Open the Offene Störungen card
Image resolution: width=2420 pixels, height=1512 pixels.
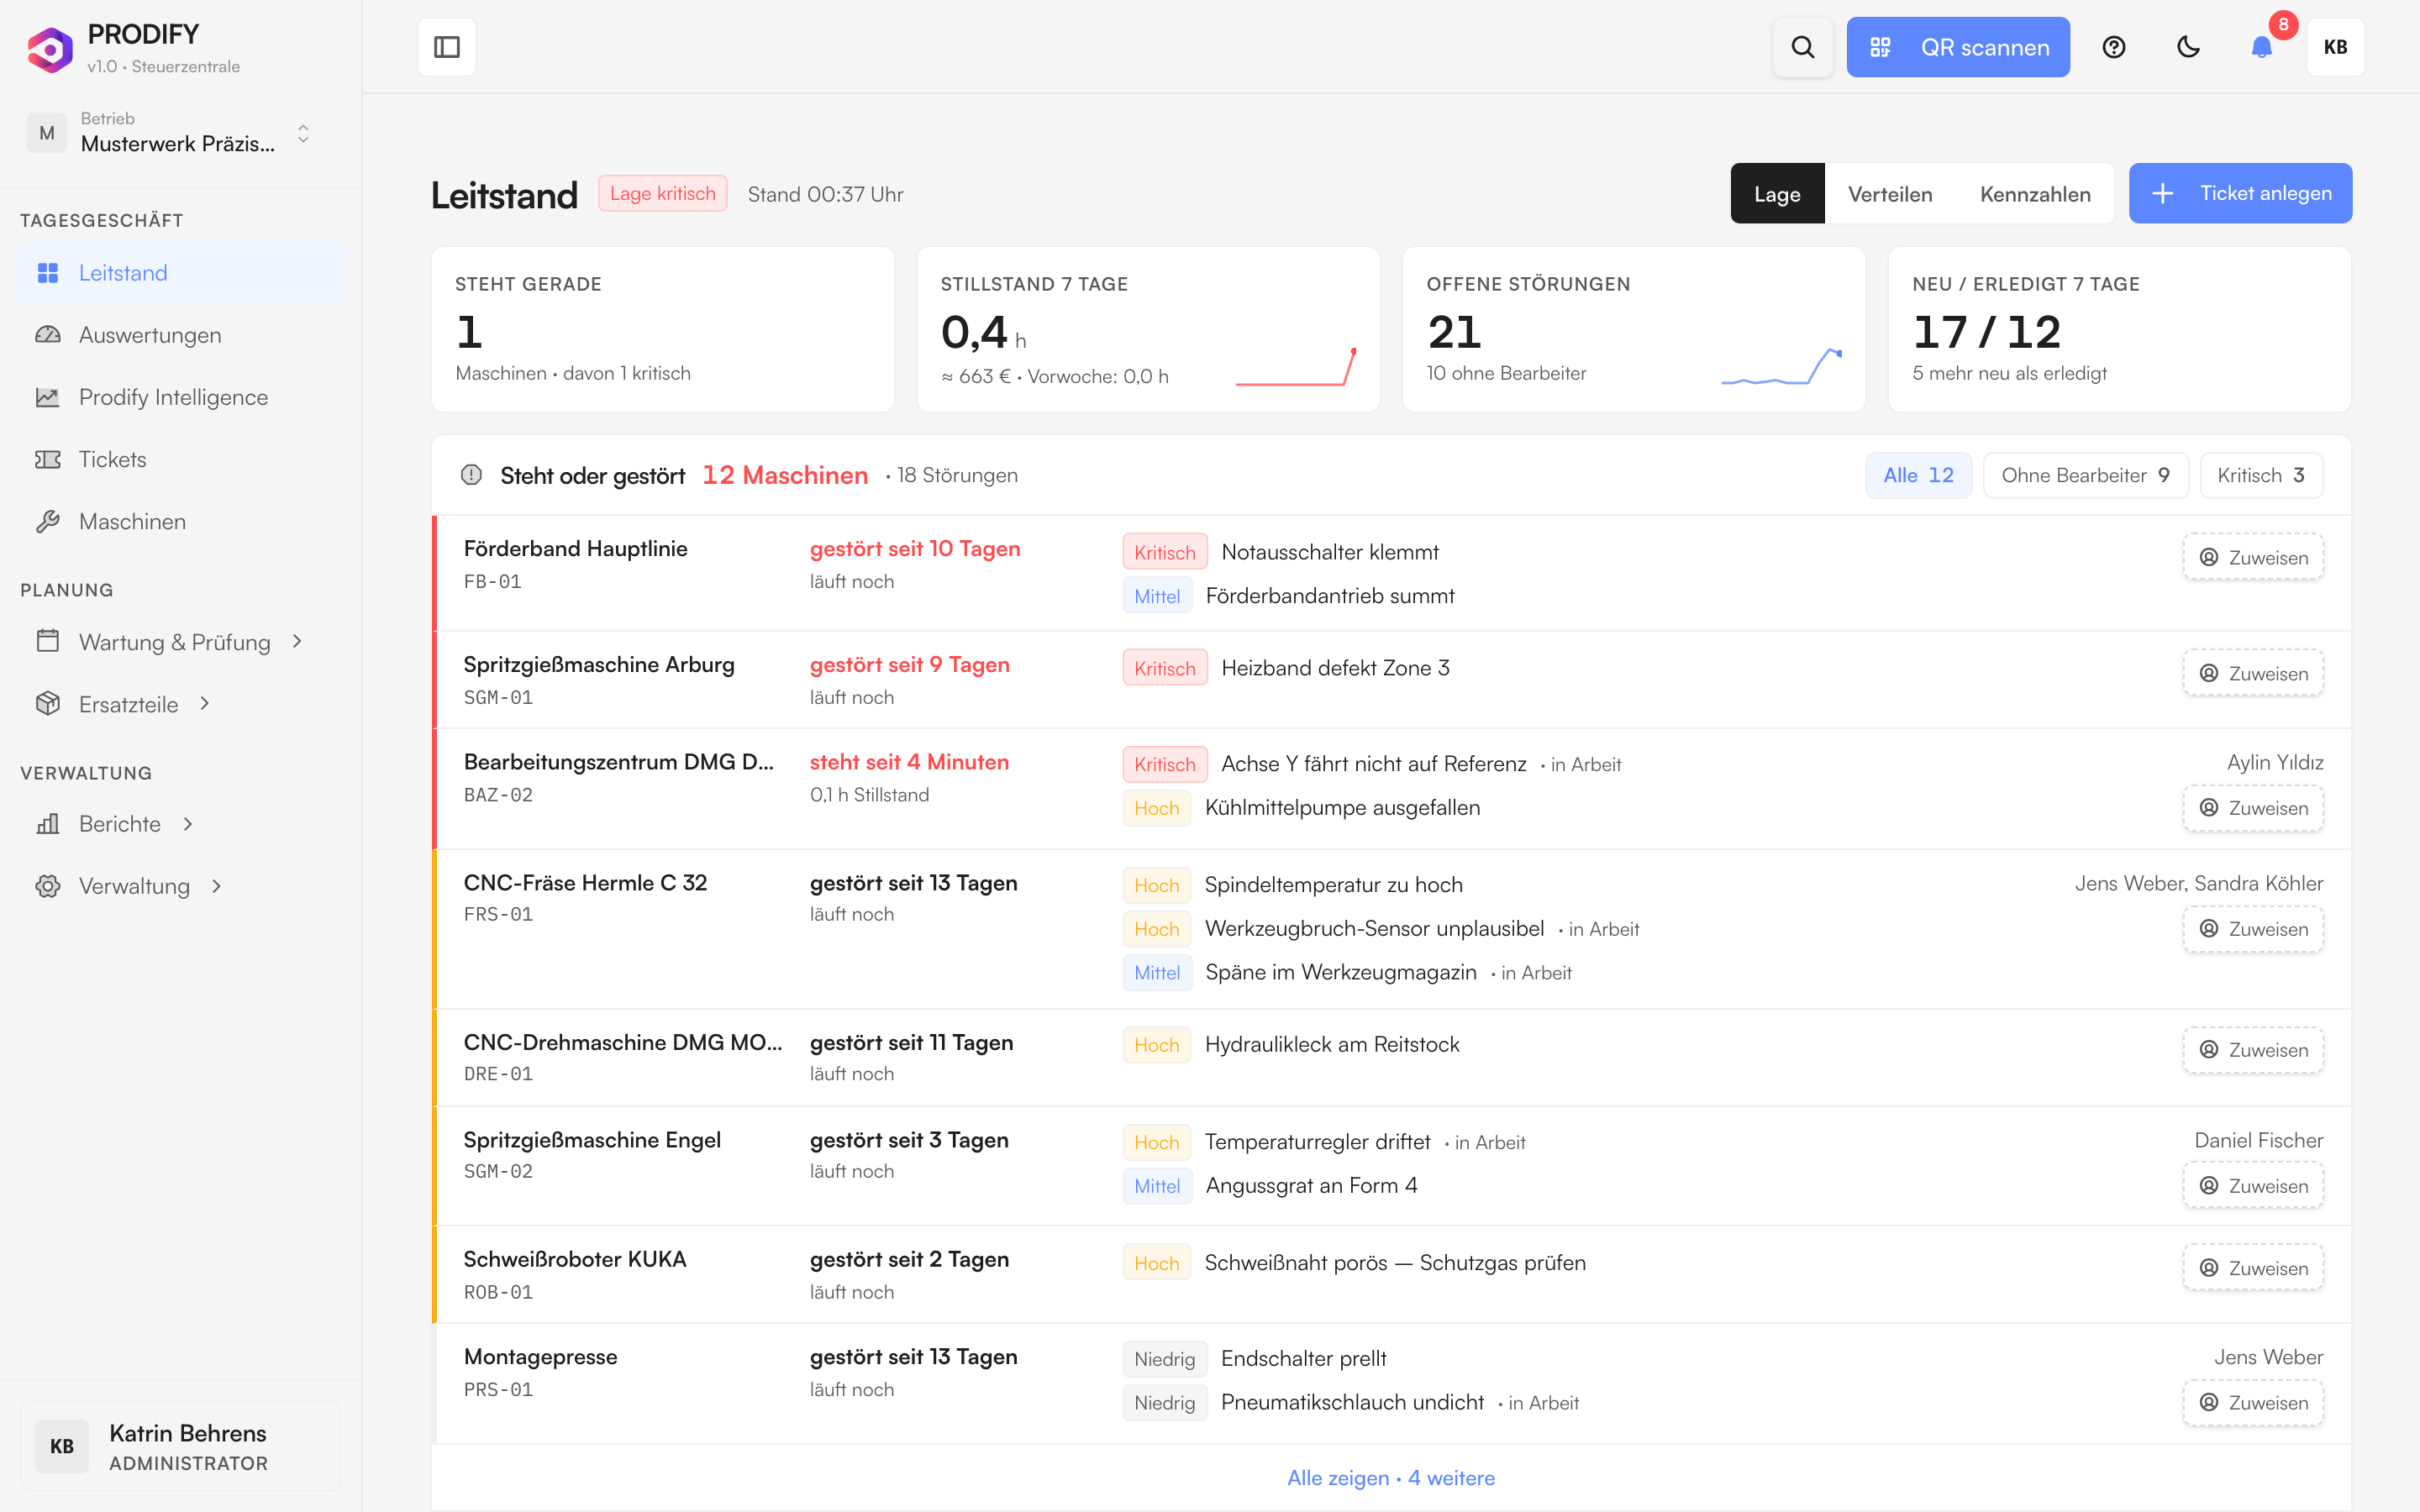pos(1634,329)
